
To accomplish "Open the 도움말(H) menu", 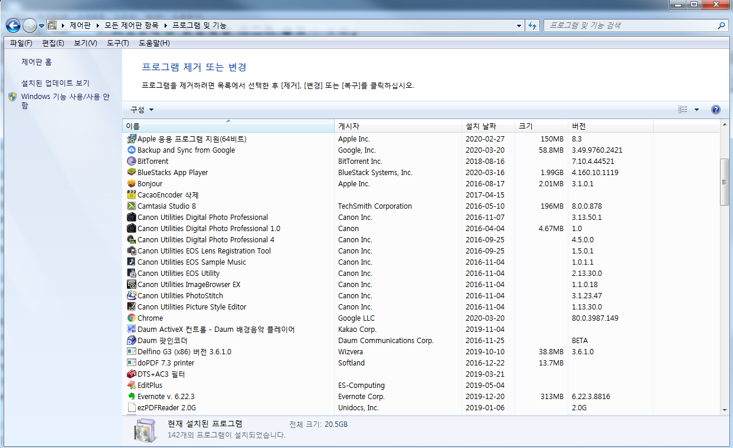I will click(154, 43).
